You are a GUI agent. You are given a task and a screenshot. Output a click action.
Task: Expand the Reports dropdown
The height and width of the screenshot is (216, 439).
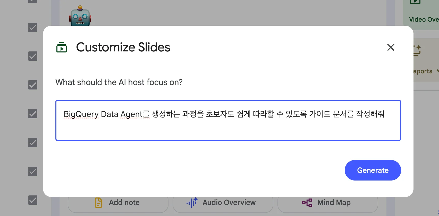coord(437,71)
